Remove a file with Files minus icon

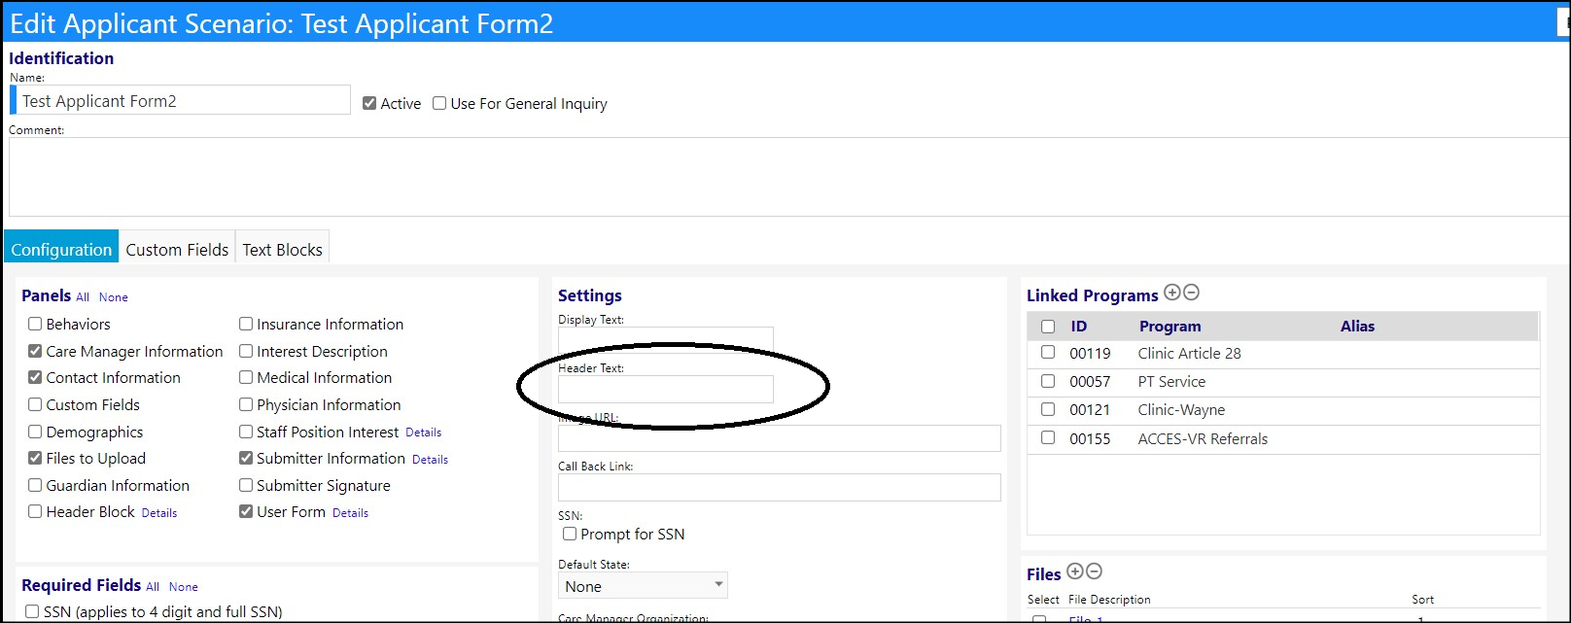(1094, 571)
